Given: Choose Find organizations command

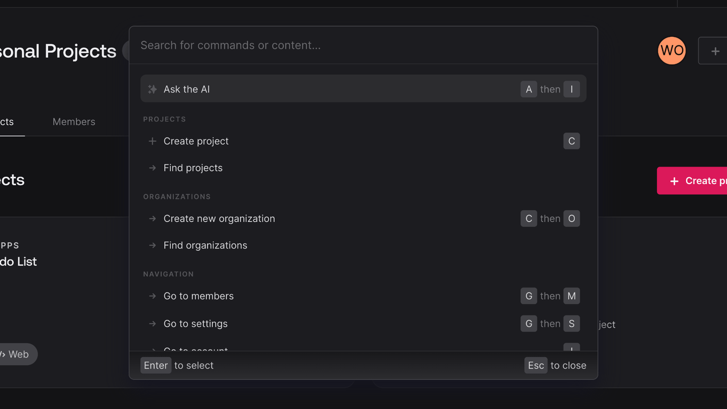Looking at the screenshot, I should pos(363,245).
